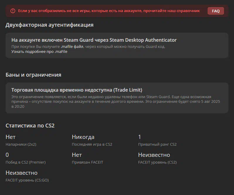
Task: Click the 'Никогда' last game value
Action: pos(83,137)
